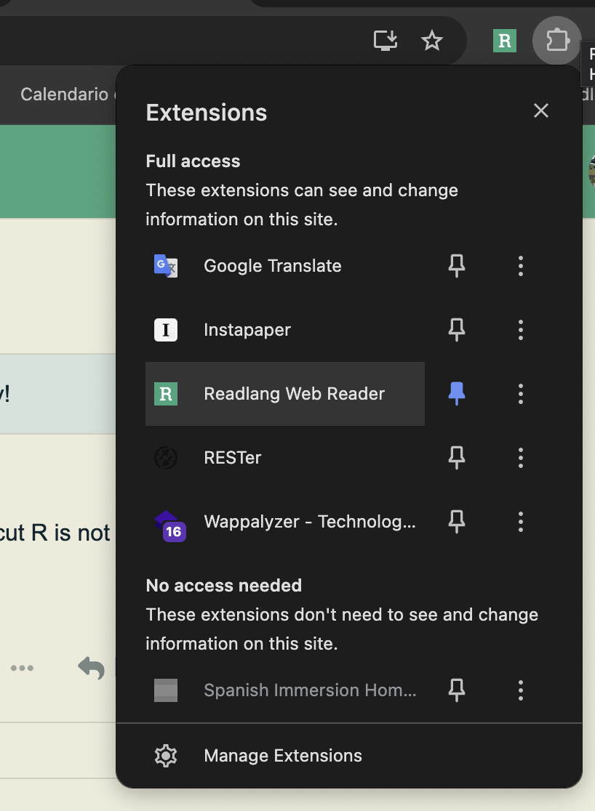Click the Google Translate extension icon
Image resolution: width=595 pixels, height=811 pixels.
click(166, 266)
